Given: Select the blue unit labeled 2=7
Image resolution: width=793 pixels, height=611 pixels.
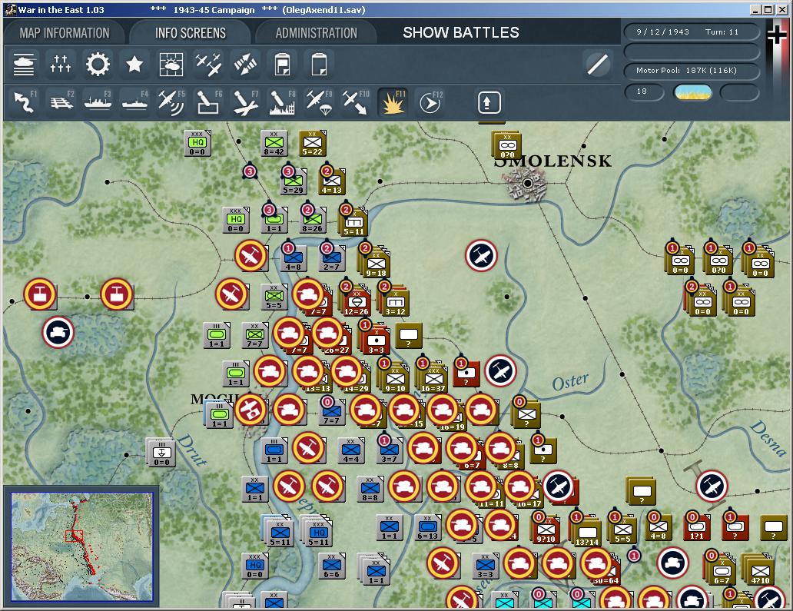Looking at the screenshot, I should click(x=332, y=258).
